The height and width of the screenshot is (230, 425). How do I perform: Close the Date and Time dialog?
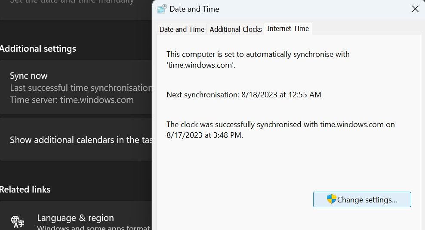pyautogui.click(x=415, y=9)
